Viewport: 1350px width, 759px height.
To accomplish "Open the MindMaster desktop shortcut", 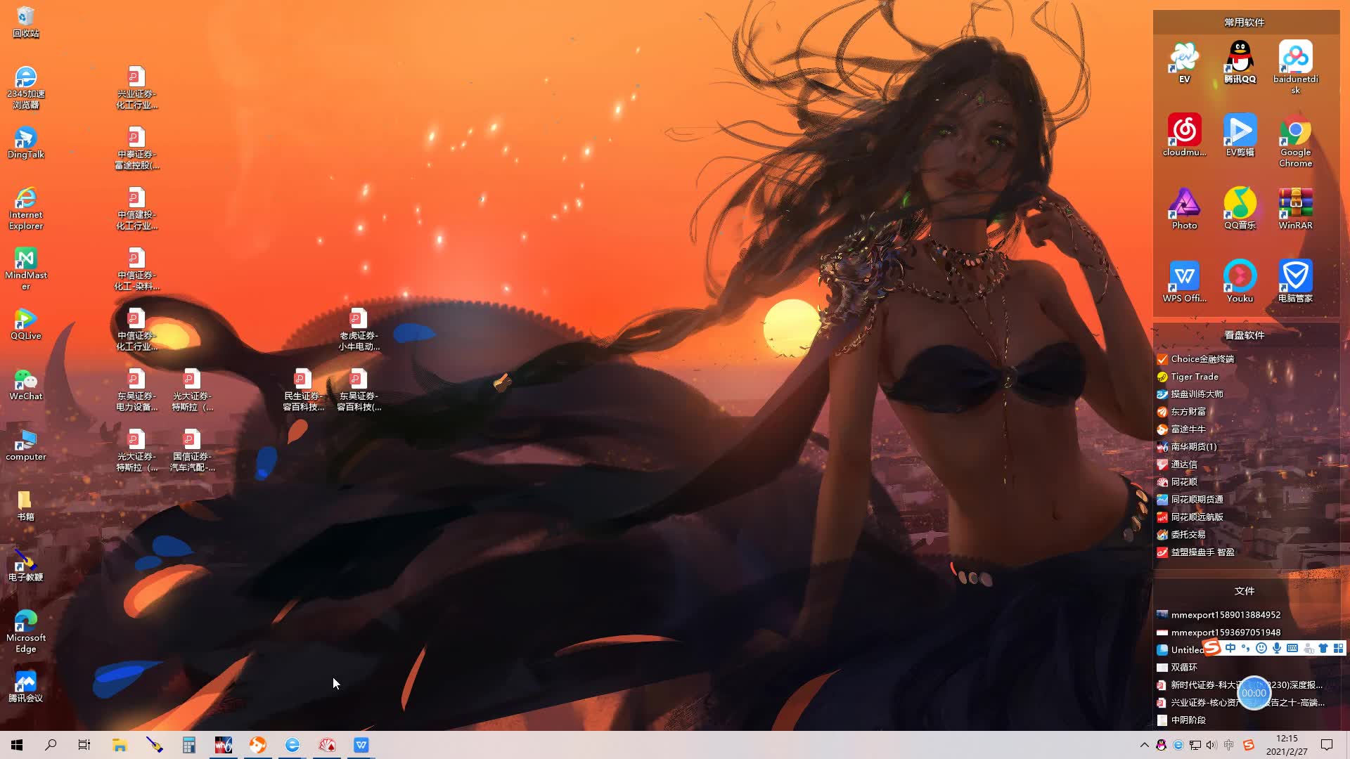I will 25,268.
